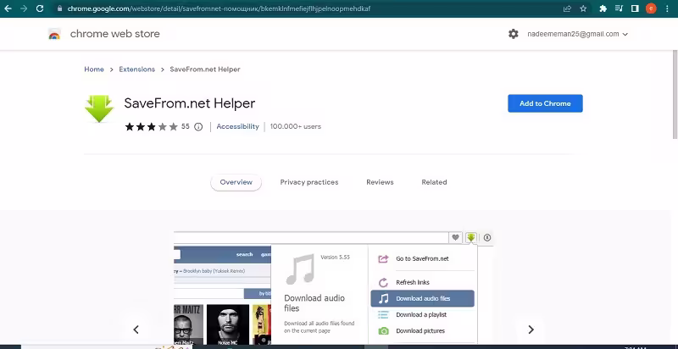Click Download audio files in preview menu
The width and height of the screenshot is (678, 349).
click(422, 298)
